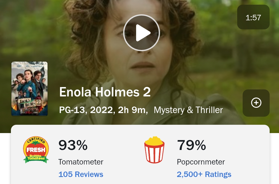
Task: Play the Enola Holmes 2 trailer
Action: 142,33
